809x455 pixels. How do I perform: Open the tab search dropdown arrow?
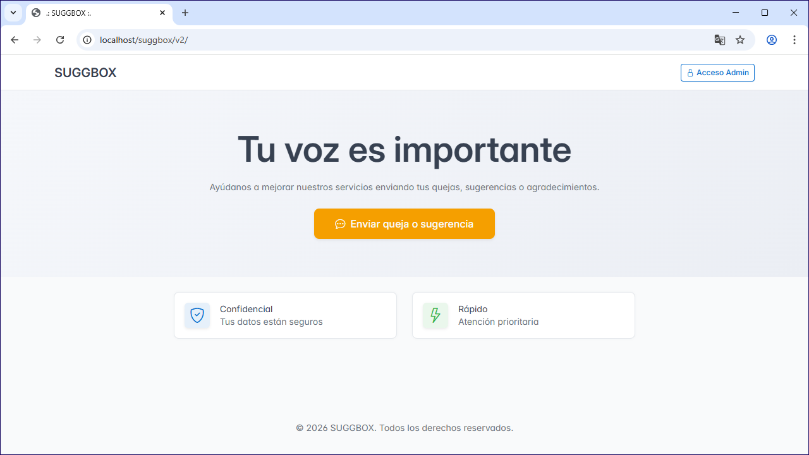click(x=13, y=13)
